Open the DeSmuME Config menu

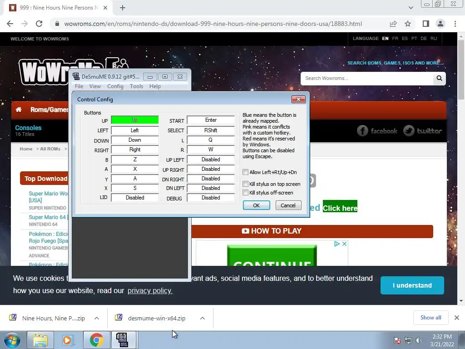[x=115, y=86]
